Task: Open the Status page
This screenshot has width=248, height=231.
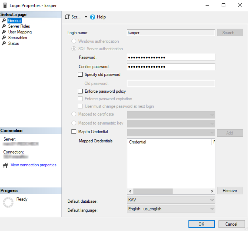Action: tap(13, 43)
